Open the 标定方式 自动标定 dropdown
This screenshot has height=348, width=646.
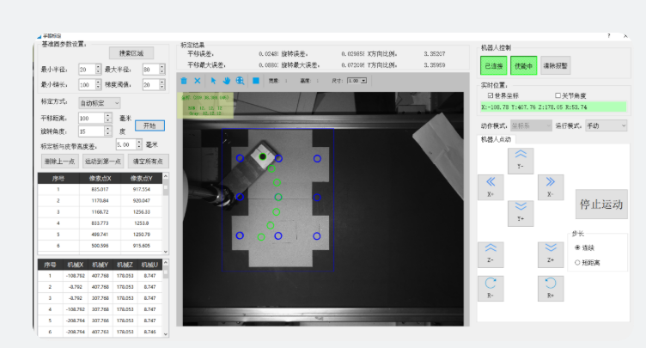click(x=99, y=102)
